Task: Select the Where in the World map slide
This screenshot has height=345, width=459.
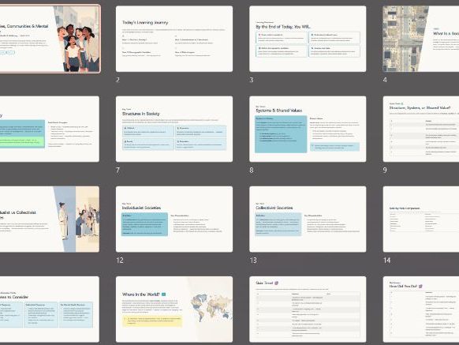Action: pos(174,309)
